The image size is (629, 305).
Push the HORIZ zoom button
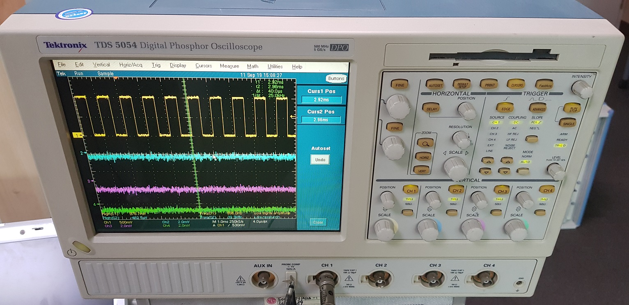(x=424, y=157)
